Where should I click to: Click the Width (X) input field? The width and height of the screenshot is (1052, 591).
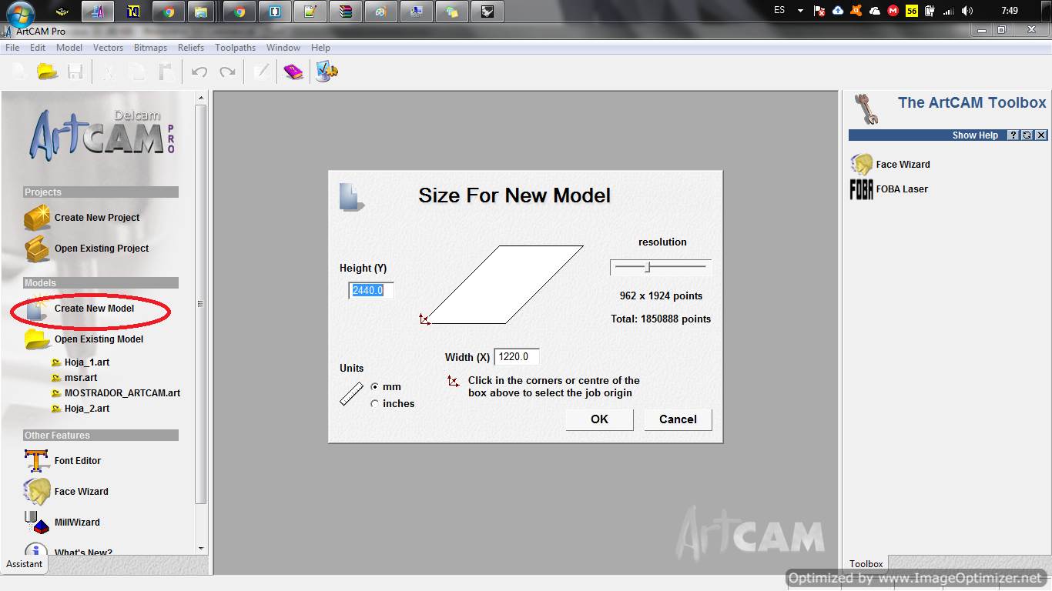pos(516,357)
